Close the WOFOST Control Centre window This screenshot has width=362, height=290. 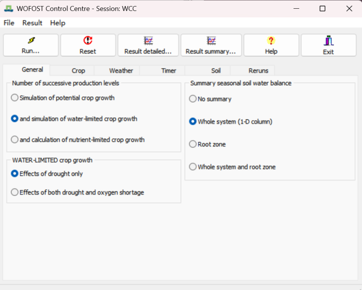(x=349, y=9)
